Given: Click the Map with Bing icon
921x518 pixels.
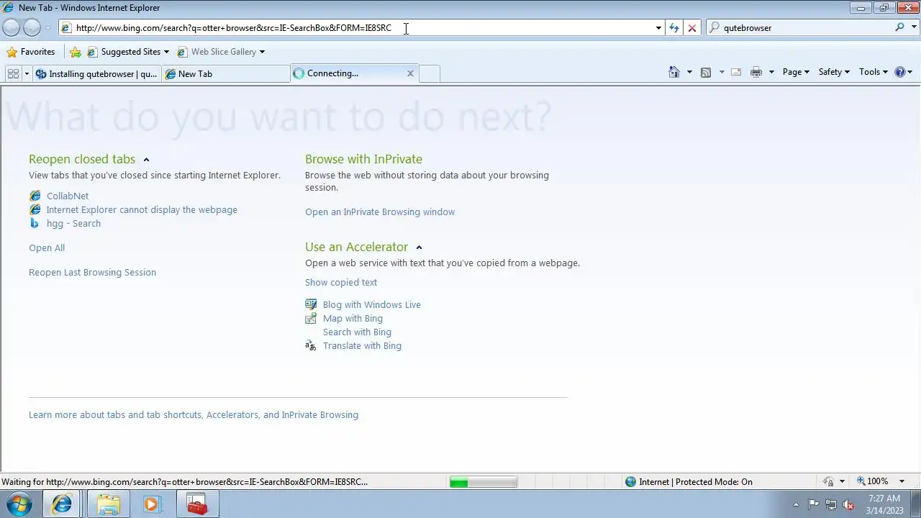Looking at the screenshot, I should pos(311,318).
